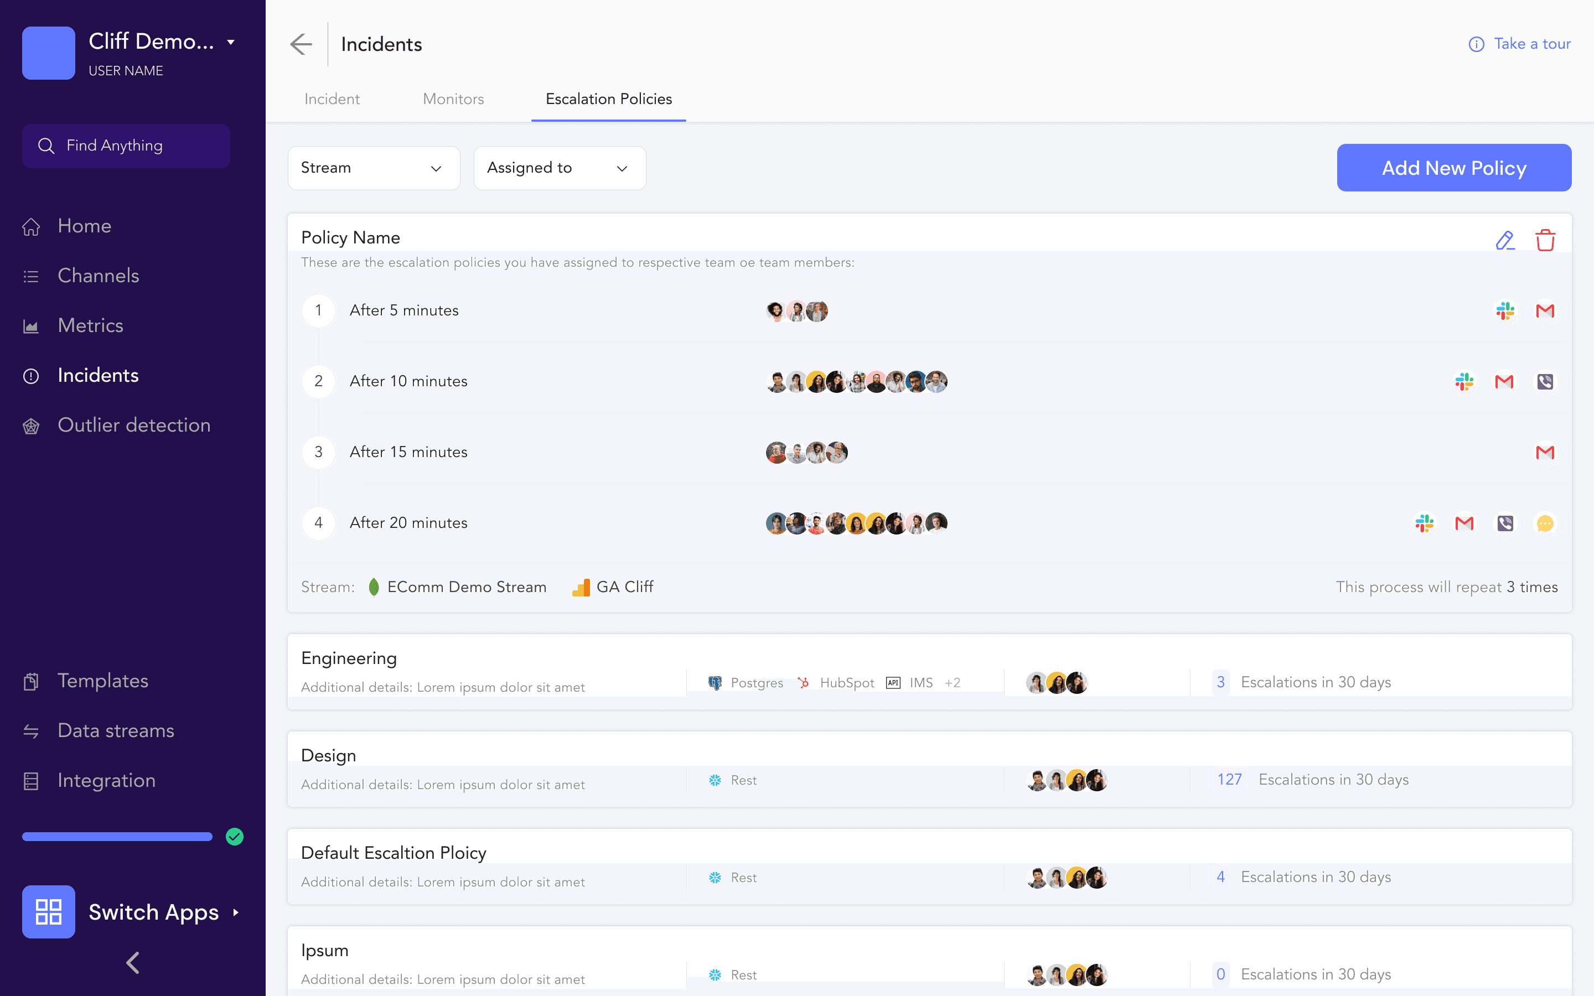
Task: Click Gmail icon on After 15 minutes row
Action: (x=1545, y=452)
